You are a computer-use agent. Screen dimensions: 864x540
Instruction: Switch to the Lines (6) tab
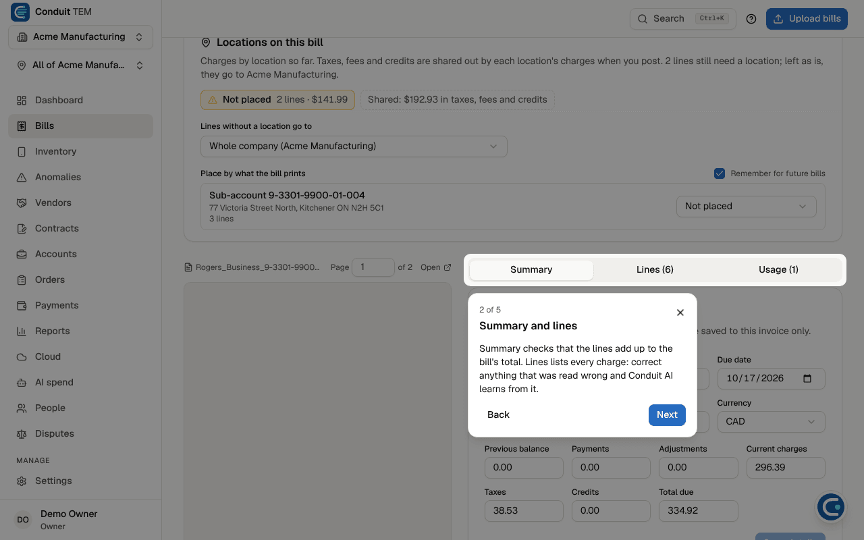click(x=655, y=270)
